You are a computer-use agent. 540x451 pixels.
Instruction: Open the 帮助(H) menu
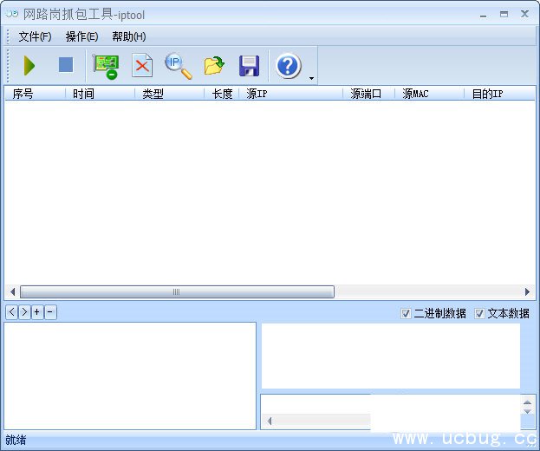pyautogui.click(x=128, y=36)
